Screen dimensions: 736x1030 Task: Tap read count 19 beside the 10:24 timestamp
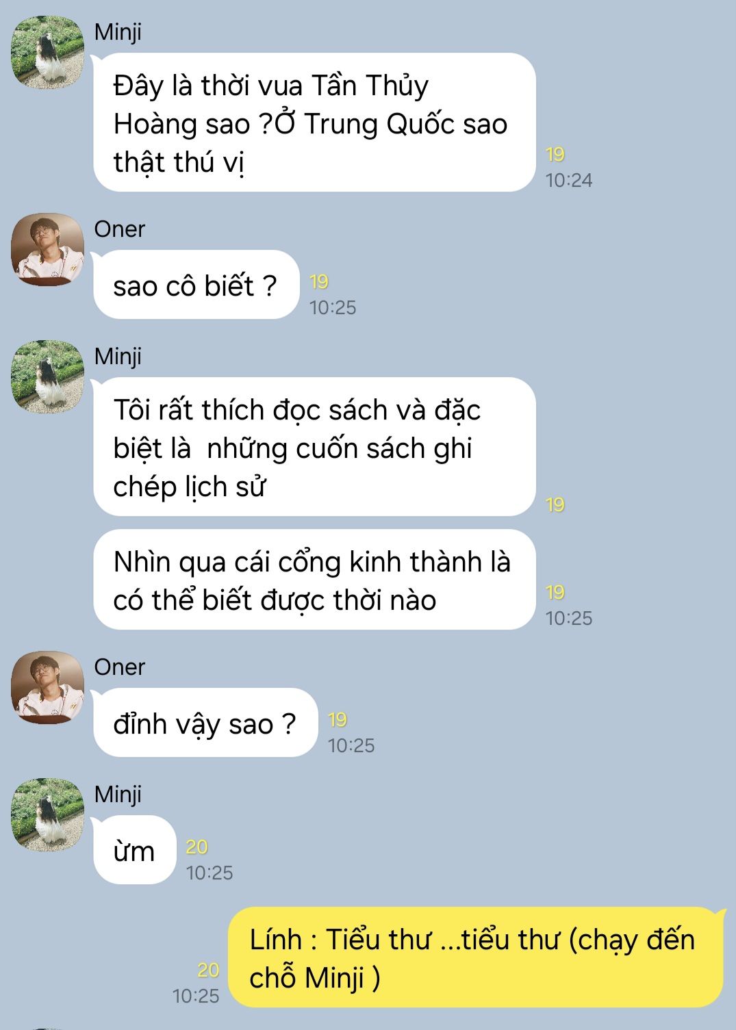555,155
